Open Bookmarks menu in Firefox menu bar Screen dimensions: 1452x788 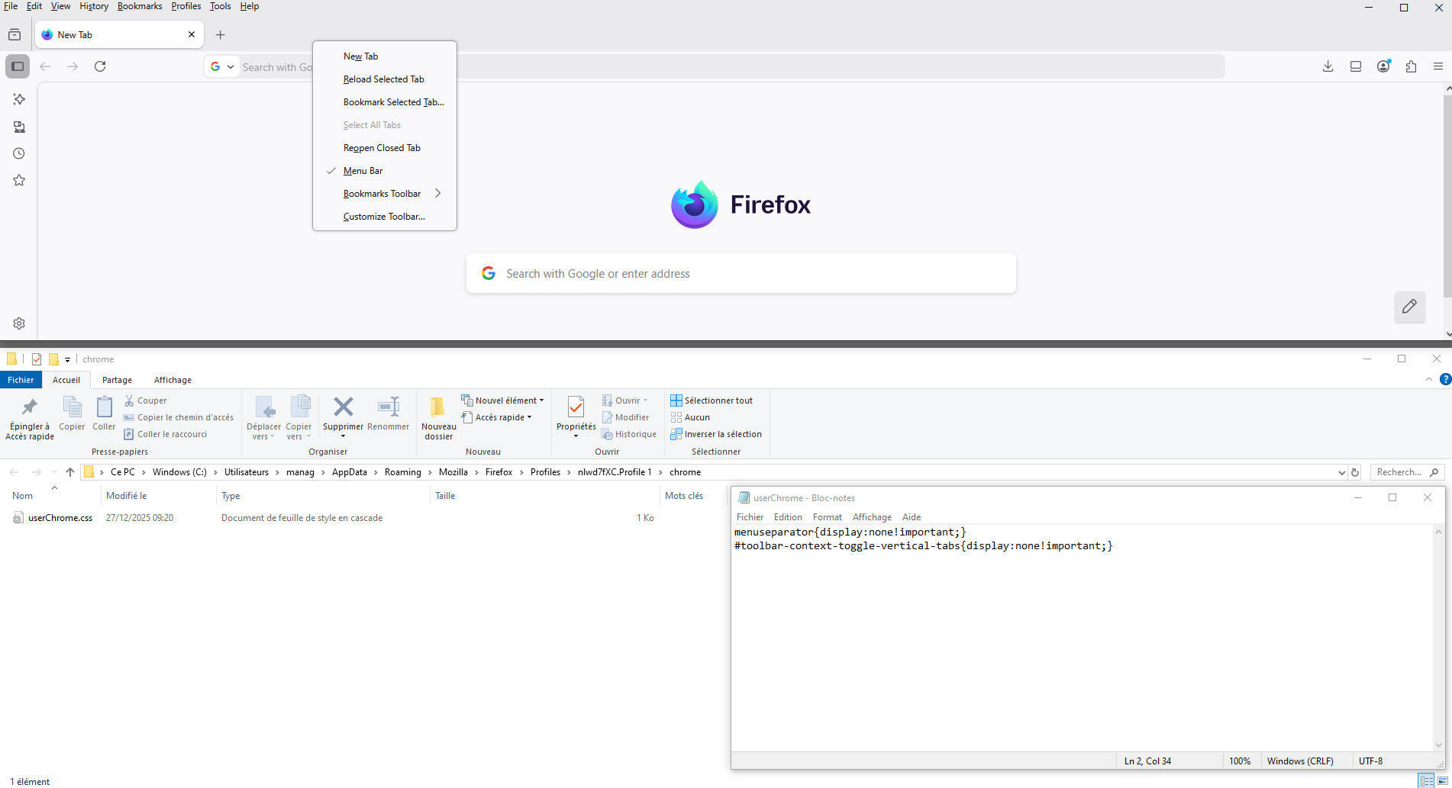click(140, 6)
